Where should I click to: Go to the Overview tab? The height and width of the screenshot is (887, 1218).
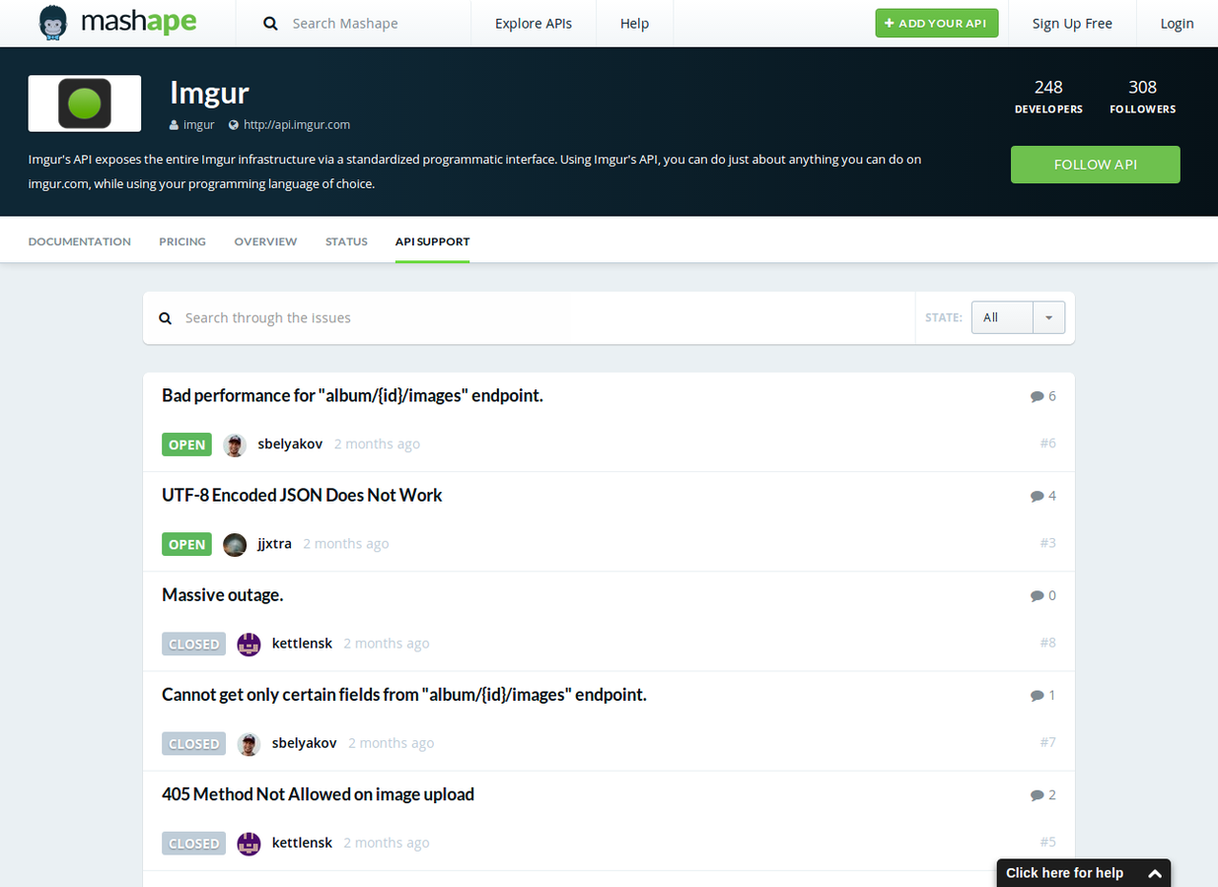pos(265,241)
